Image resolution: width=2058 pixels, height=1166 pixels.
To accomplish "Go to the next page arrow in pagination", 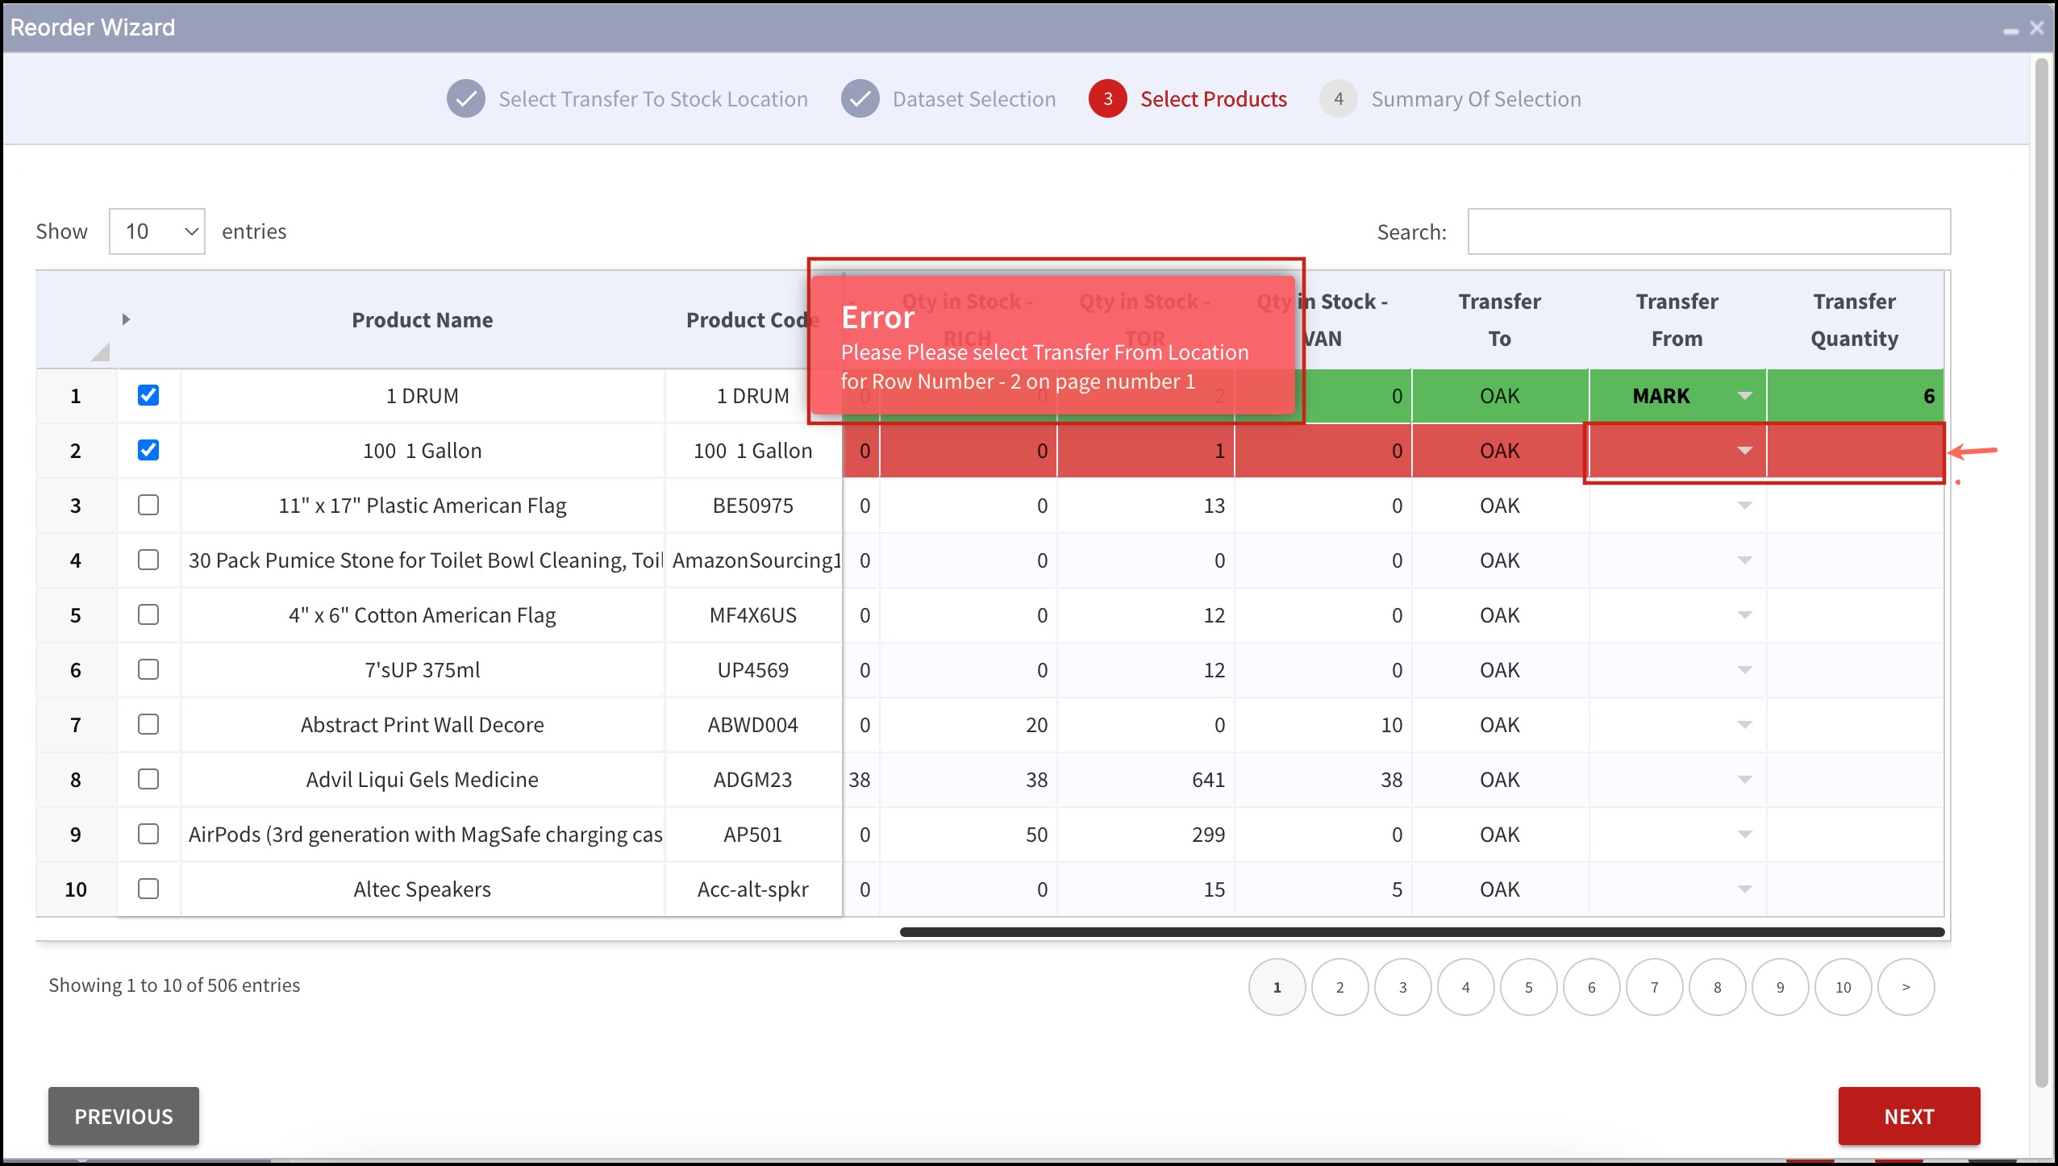I will 1906,987.
